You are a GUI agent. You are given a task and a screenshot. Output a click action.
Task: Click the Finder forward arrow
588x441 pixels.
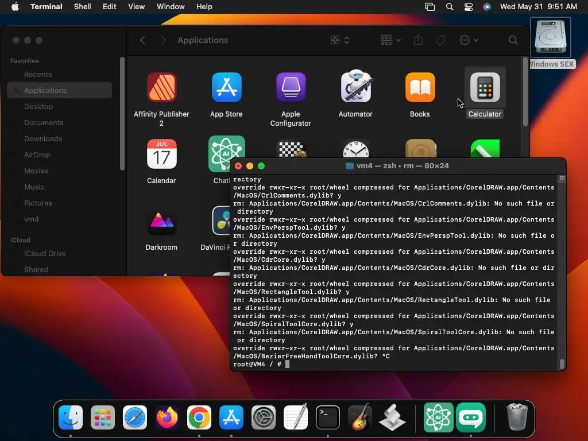[163, 40]
